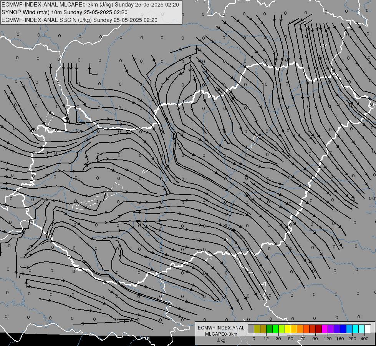The height and width of the screenshot is (346, 376).
Task: Click the magenta legend swatch
Action: 325,329
